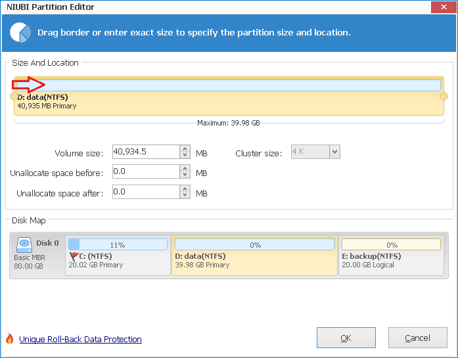This screenshot has width=458, height=358.
Task: Select D: data(NTFS) partition in Disk Map
Action: pos(254,256)
